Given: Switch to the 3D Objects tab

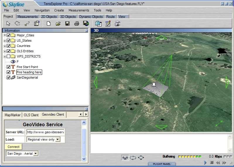Looking at the screenshot, I should tap(68, 17).
